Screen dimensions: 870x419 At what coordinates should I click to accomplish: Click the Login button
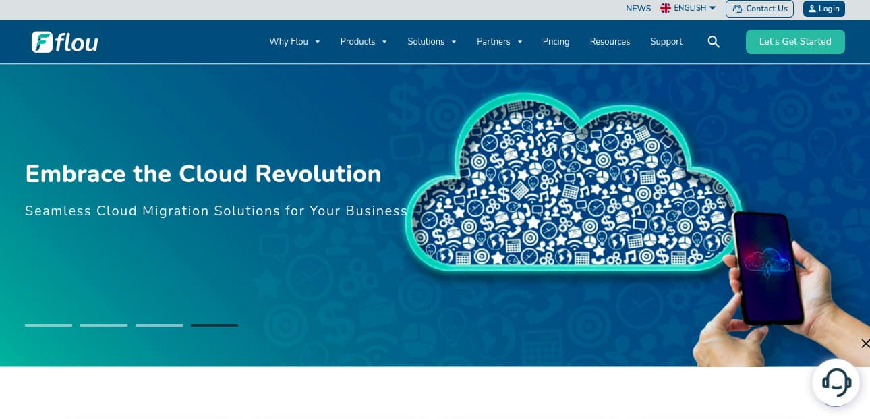coord(823,9)
